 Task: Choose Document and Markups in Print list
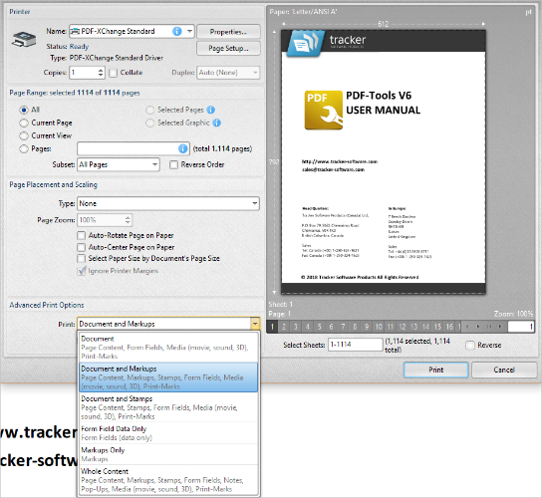click(x=168, y=377)
